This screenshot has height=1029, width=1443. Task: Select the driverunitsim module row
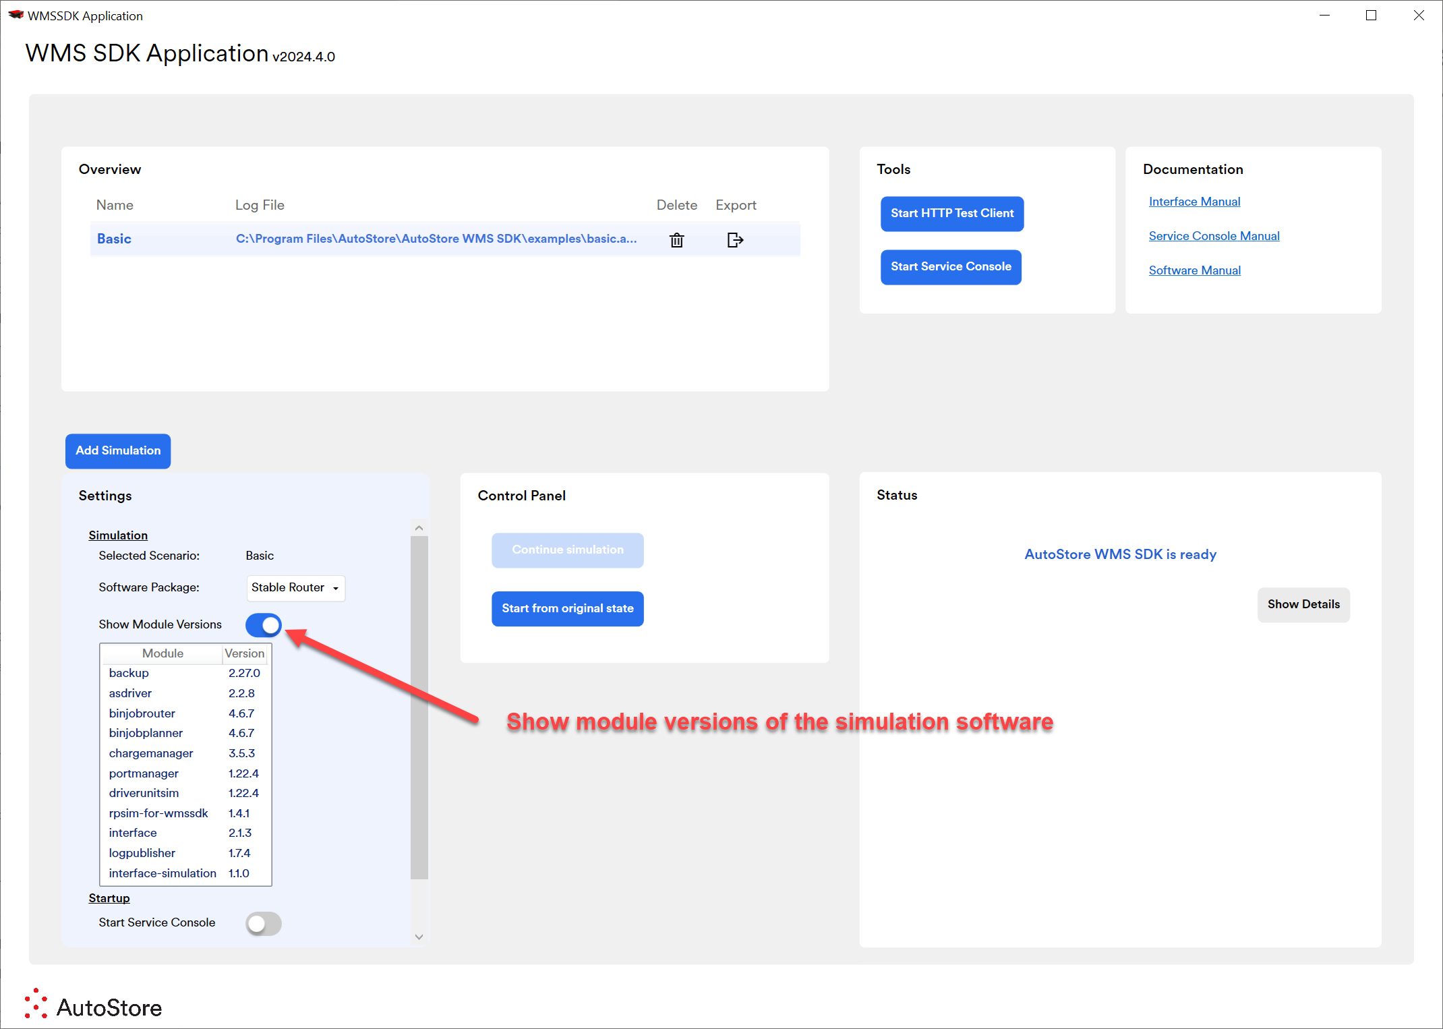185,793
